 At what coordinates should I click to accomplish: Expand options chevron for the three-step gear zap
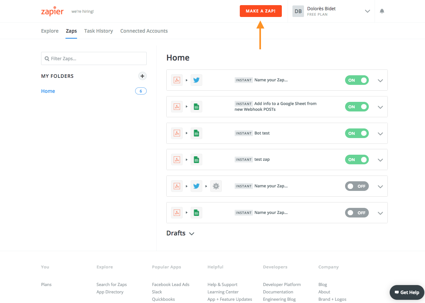380,187
